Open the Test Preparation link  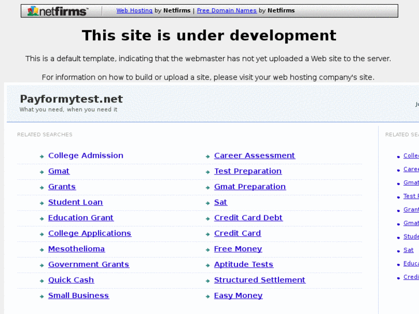pos(248,171)
